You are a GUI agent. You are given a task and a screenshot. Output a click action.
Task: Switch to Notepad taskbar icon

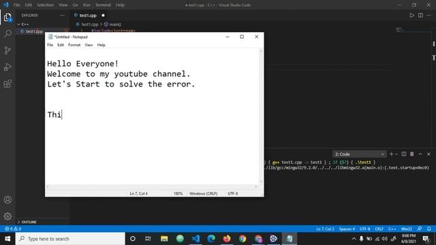coord(290,239)
